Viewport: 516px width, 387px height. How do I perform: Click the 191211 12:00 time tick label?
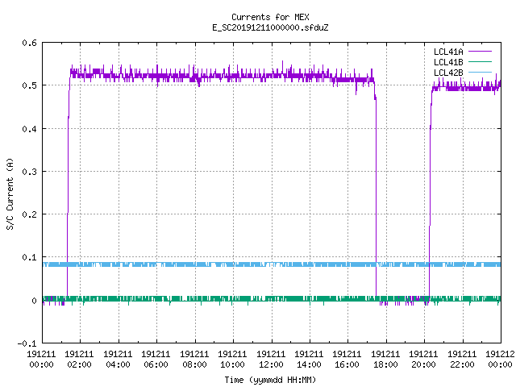click(x=271, y=360)
